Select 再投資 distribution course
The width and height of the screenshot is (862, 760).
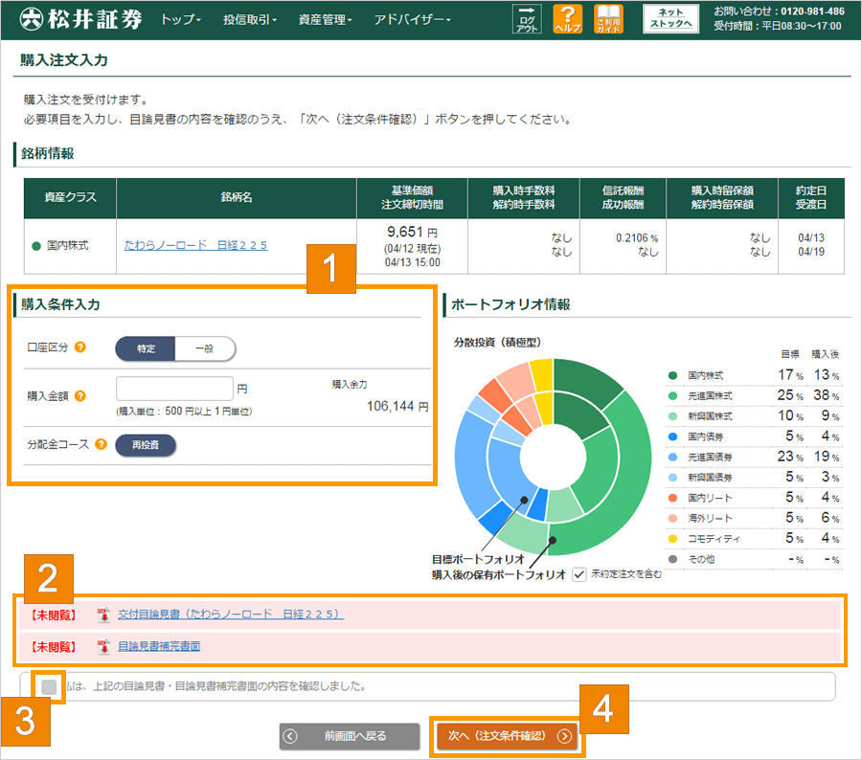146,445
